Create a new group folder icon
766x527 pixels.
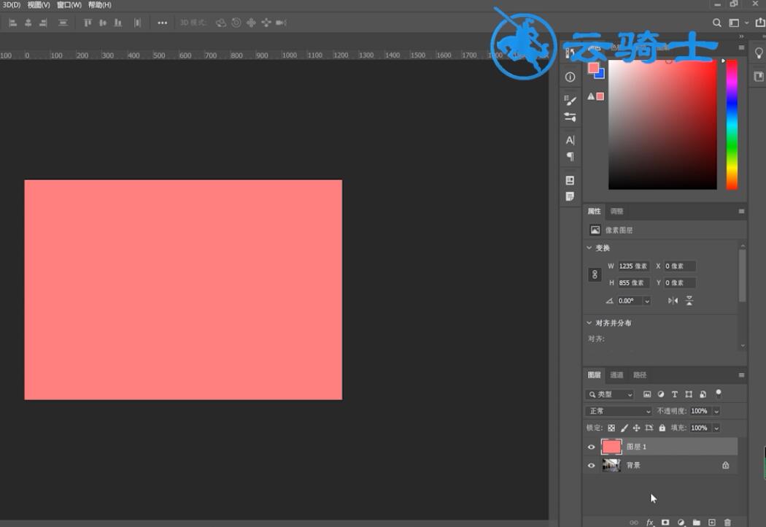point(697,522)
